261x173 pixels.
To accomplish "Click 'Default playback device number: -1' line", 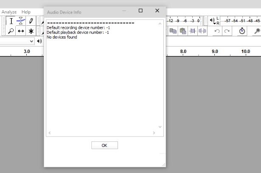I will pyautogui.click(x=78, y=32).
